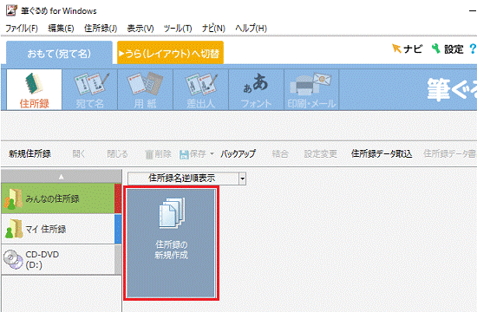Open 設定 settings wrench icon

pos(436,49)
